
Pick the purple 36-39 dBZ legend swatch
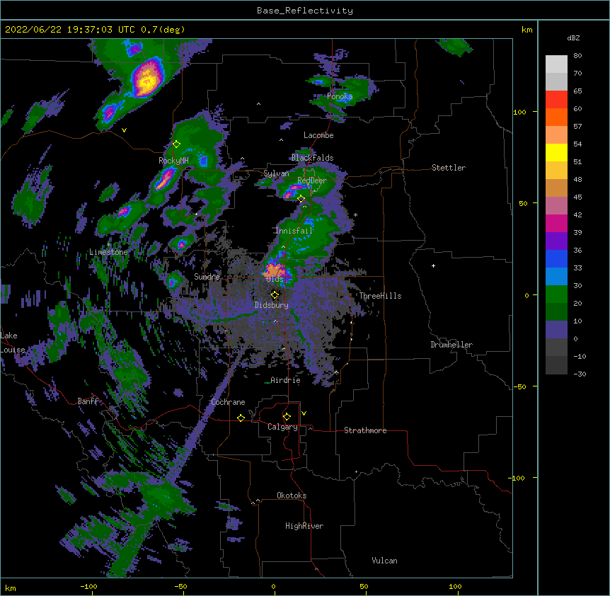[556, 241]
